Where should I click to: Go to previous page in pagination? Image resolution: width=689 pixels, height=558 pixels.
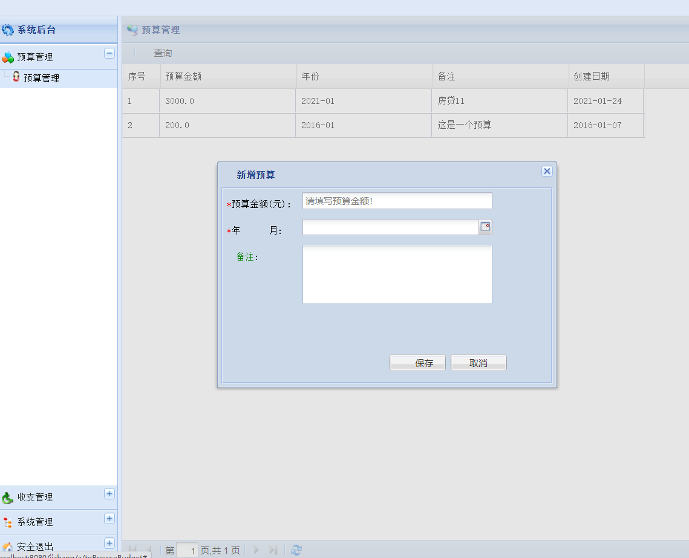tap(149, 550)
